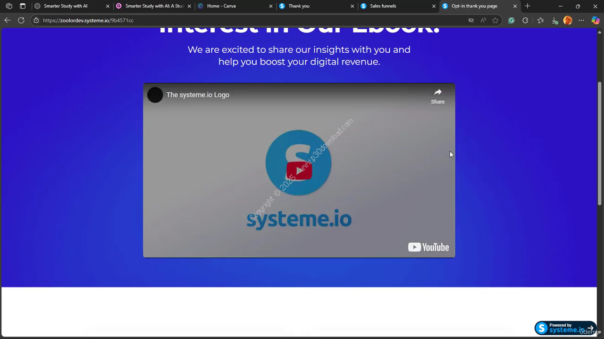
Task: Close the 'Thank you' tab
Action: [352, 6]
